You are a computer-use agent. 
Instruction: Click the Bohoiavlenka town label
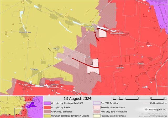point(25,32)
